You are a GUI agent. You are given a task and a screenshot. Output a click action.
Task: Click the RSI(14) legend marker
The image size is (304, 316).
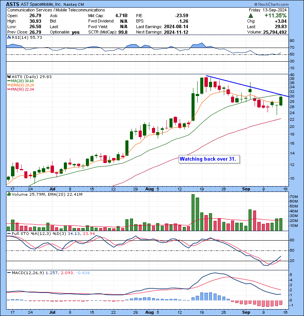click(x=8, y=38)
